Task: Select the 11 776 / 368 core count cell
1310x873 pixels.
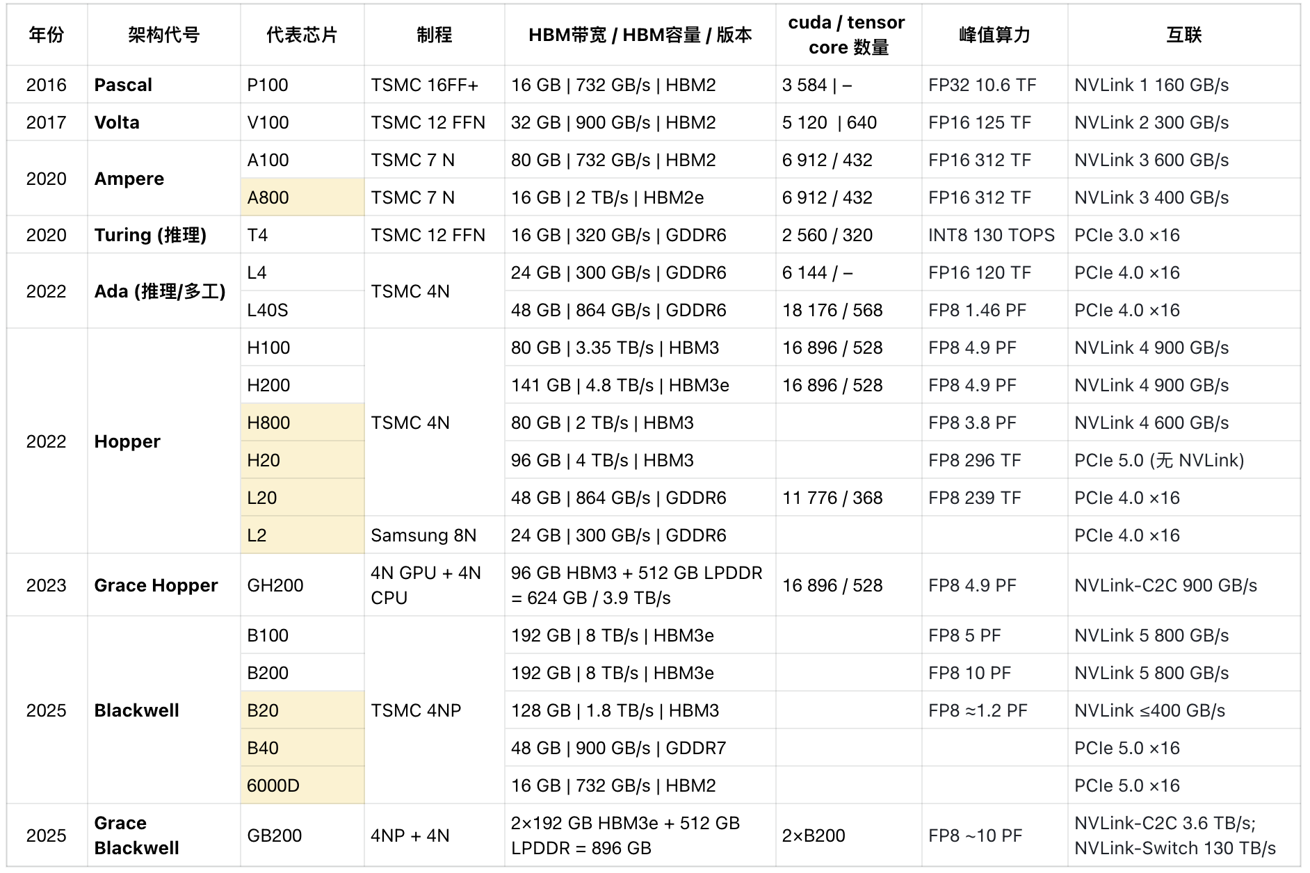Action: tap(849, 498)
